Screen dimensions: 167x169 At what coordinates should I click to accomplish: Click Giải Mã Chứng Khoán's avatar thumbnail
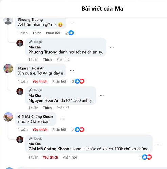point(8,117)
